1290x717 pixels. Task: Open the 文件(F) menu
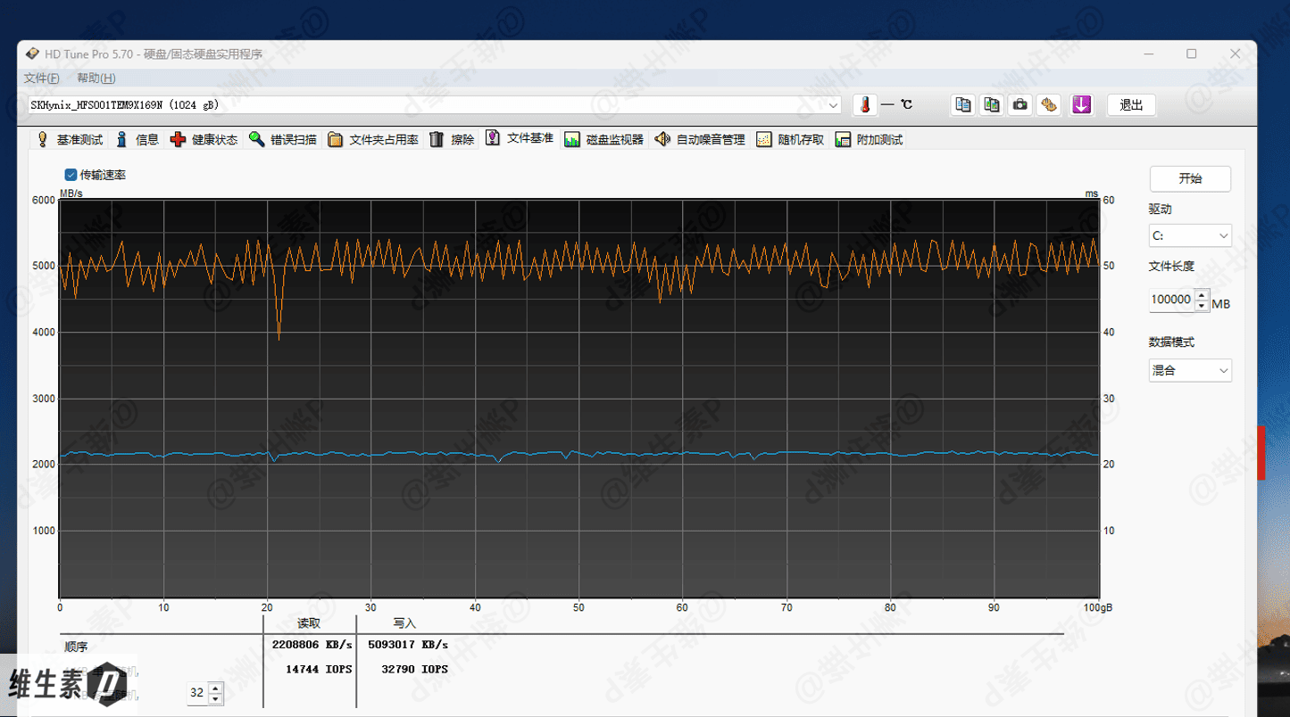tap(42, 78)
